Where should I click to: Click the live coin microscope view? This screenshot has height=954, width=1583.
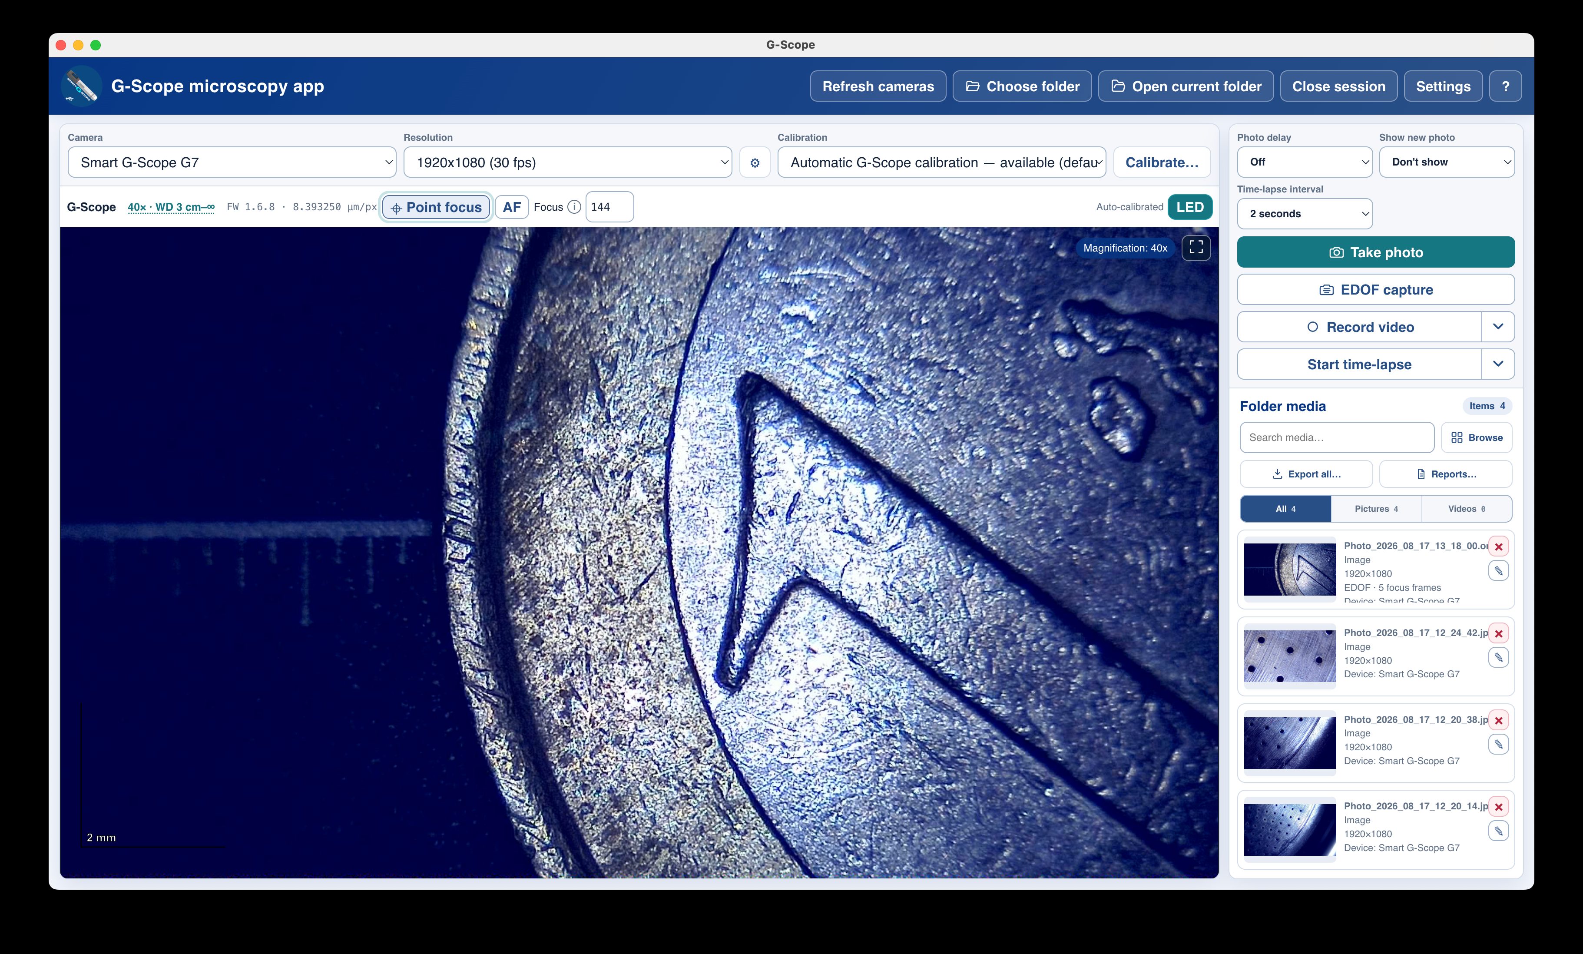(x=639, y=553)
